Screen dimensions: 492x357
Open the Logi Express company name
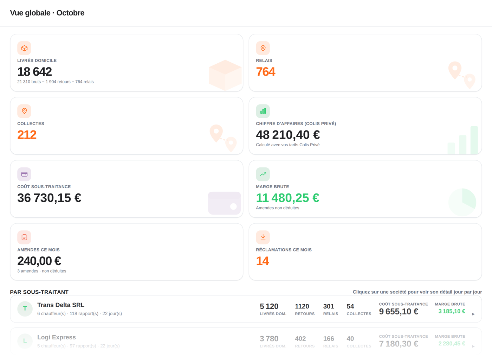click(x=57, y=337)
